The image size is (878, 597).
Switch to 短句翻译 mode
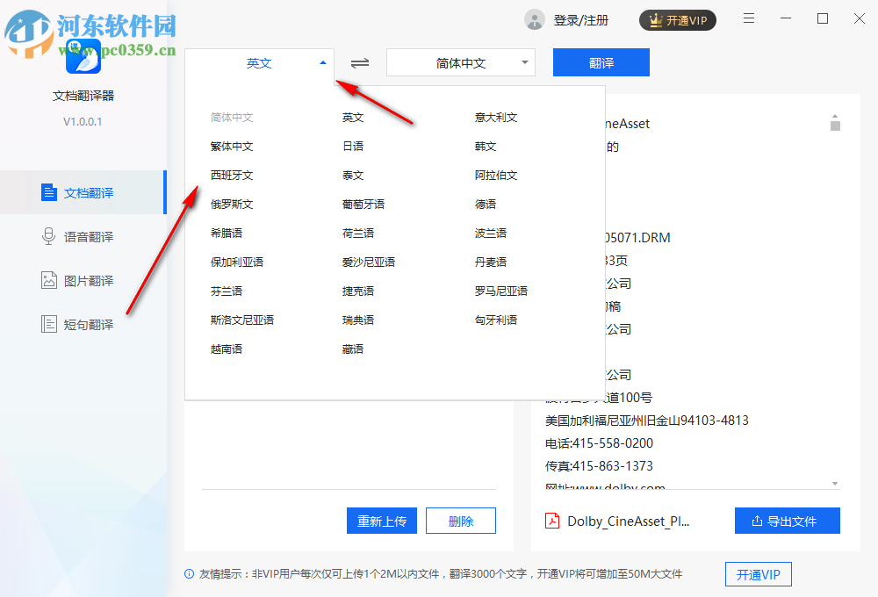(83, 324)
